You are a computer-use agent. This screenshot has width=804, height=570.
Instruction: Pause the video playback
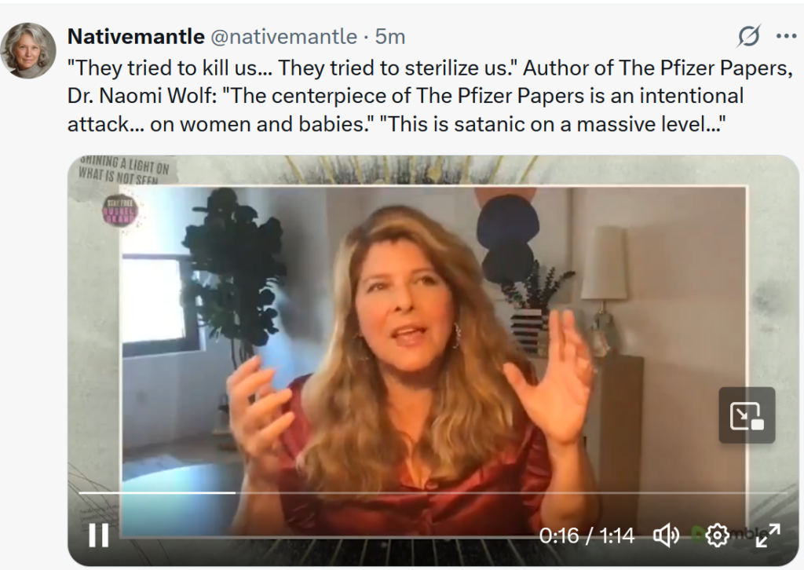[98, 535]
